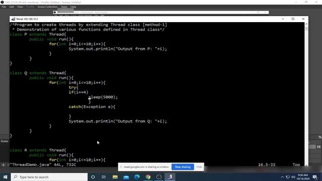Click the "Top" scroll position indicator
Screen dimensions: 322x181
pyautogui.click(x=296, y=164)
